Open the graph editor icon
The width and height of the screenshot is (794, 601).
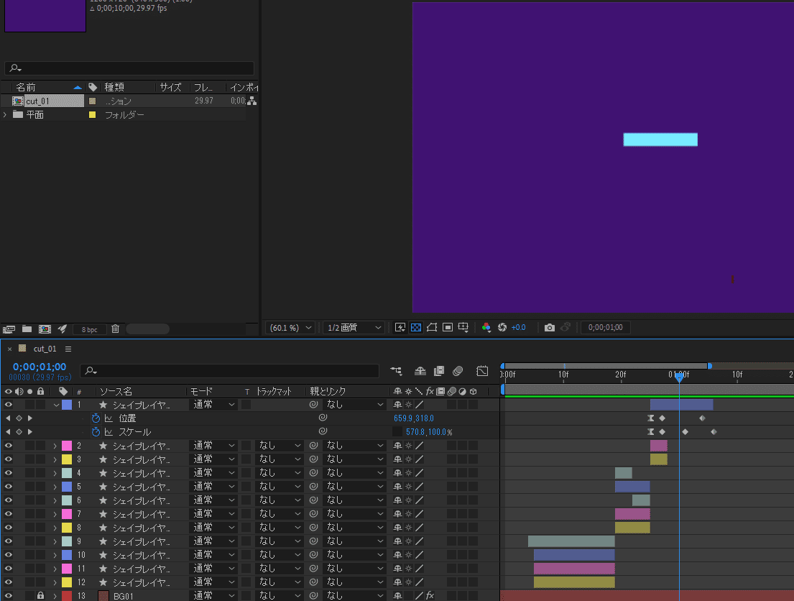[x=482, y=371]
